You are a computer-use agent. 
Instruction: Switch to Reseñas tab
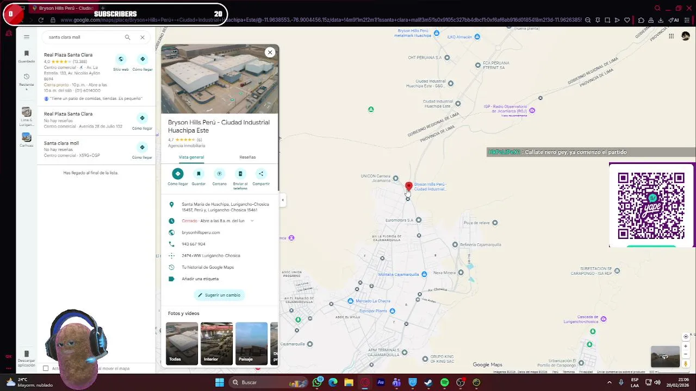tap(247, 157)
